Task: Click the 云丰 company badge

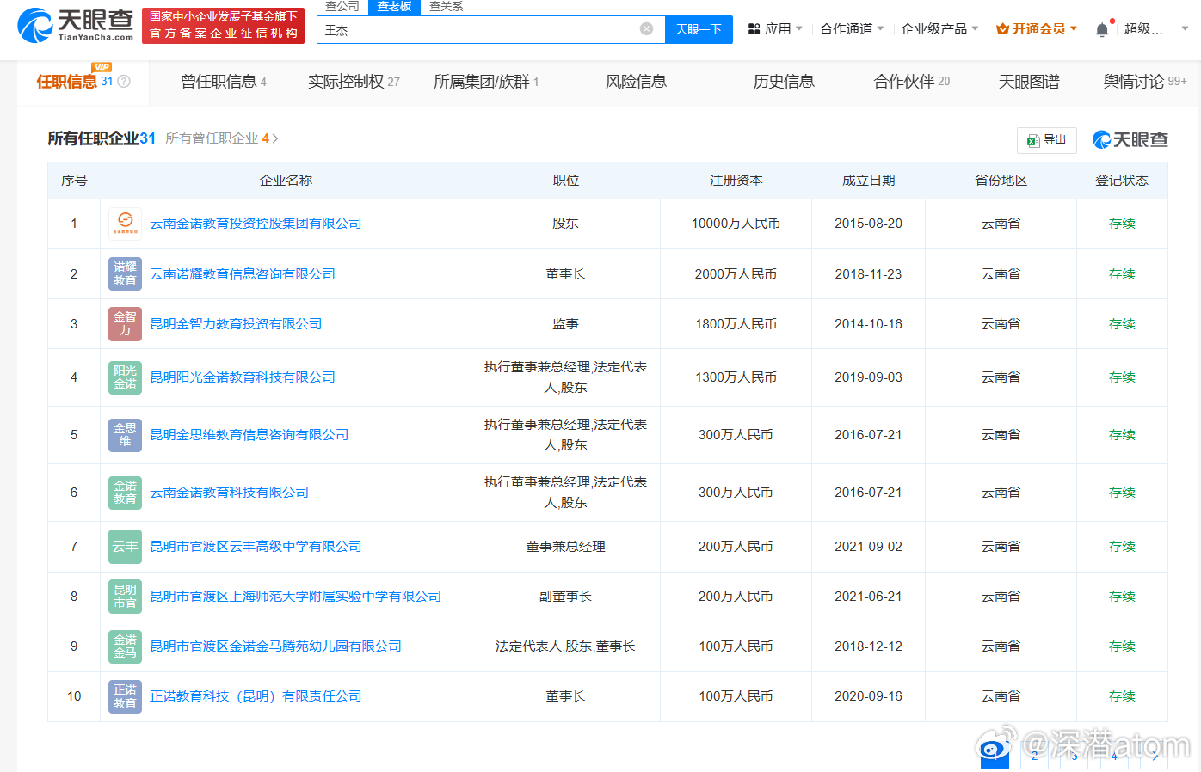Action: pyautogui.click(x=126, y=547)
